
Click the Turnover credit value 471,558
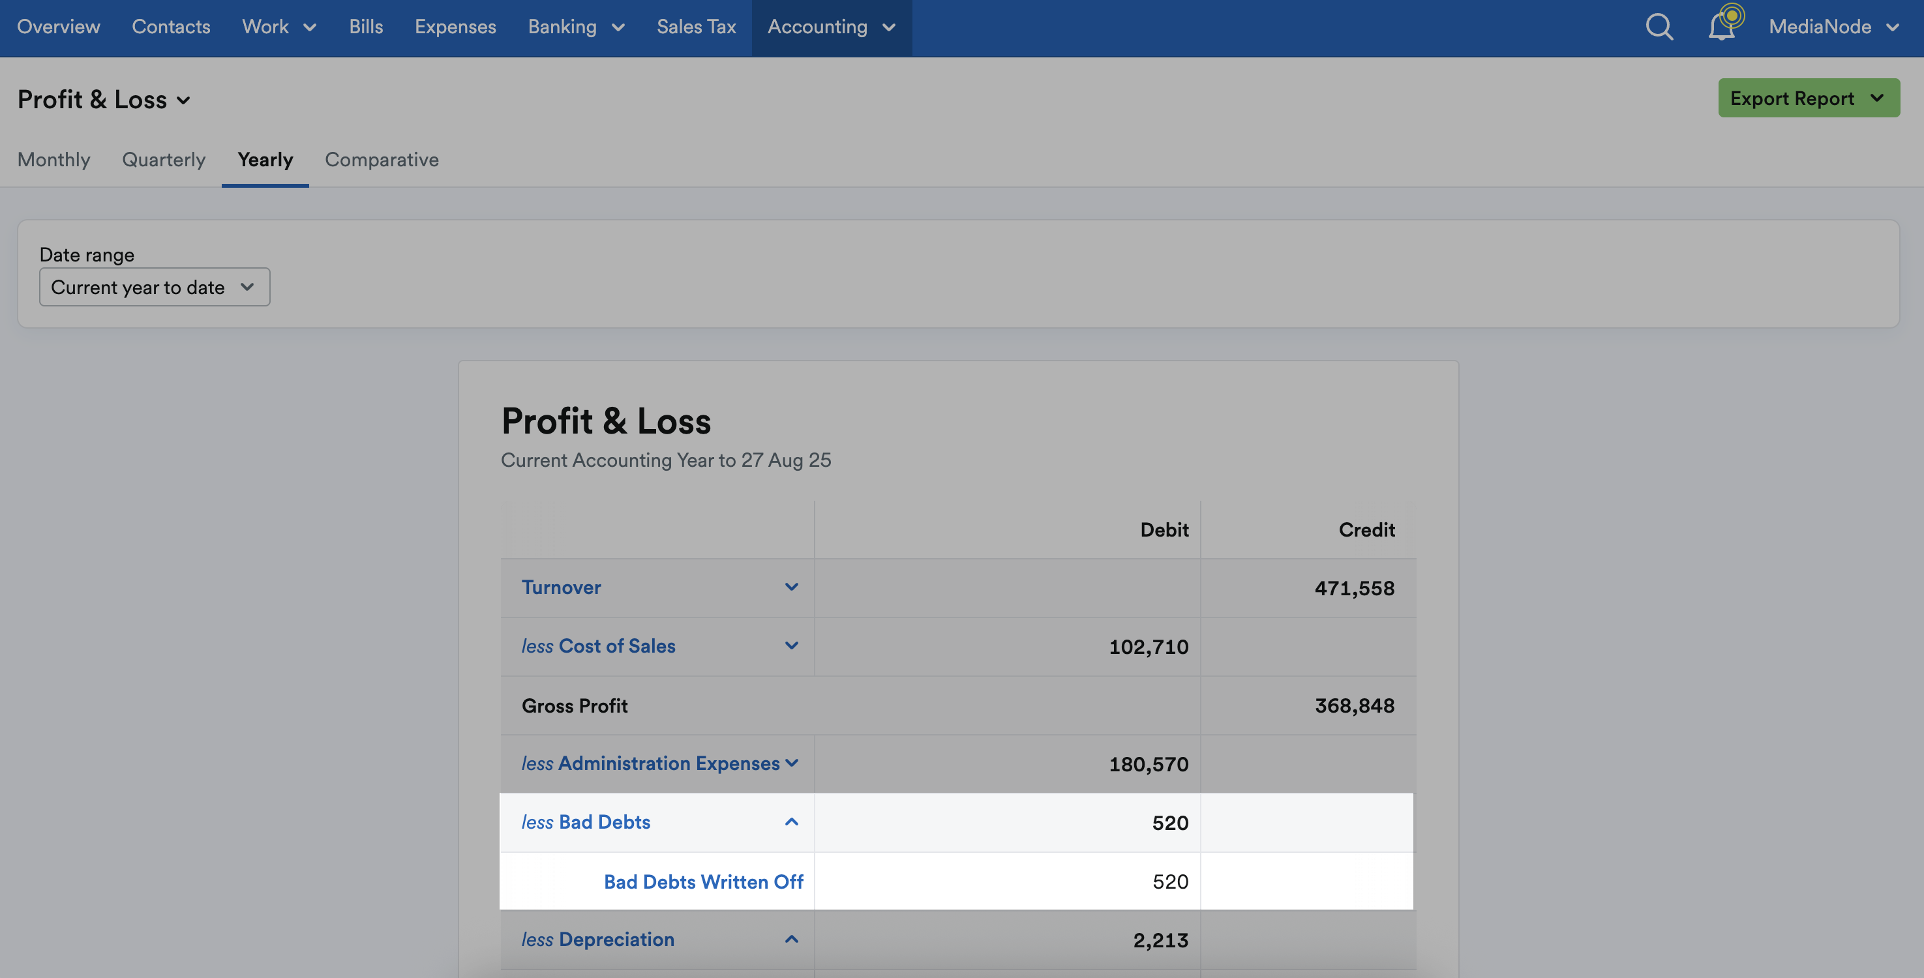click(x=1354, y=588)
